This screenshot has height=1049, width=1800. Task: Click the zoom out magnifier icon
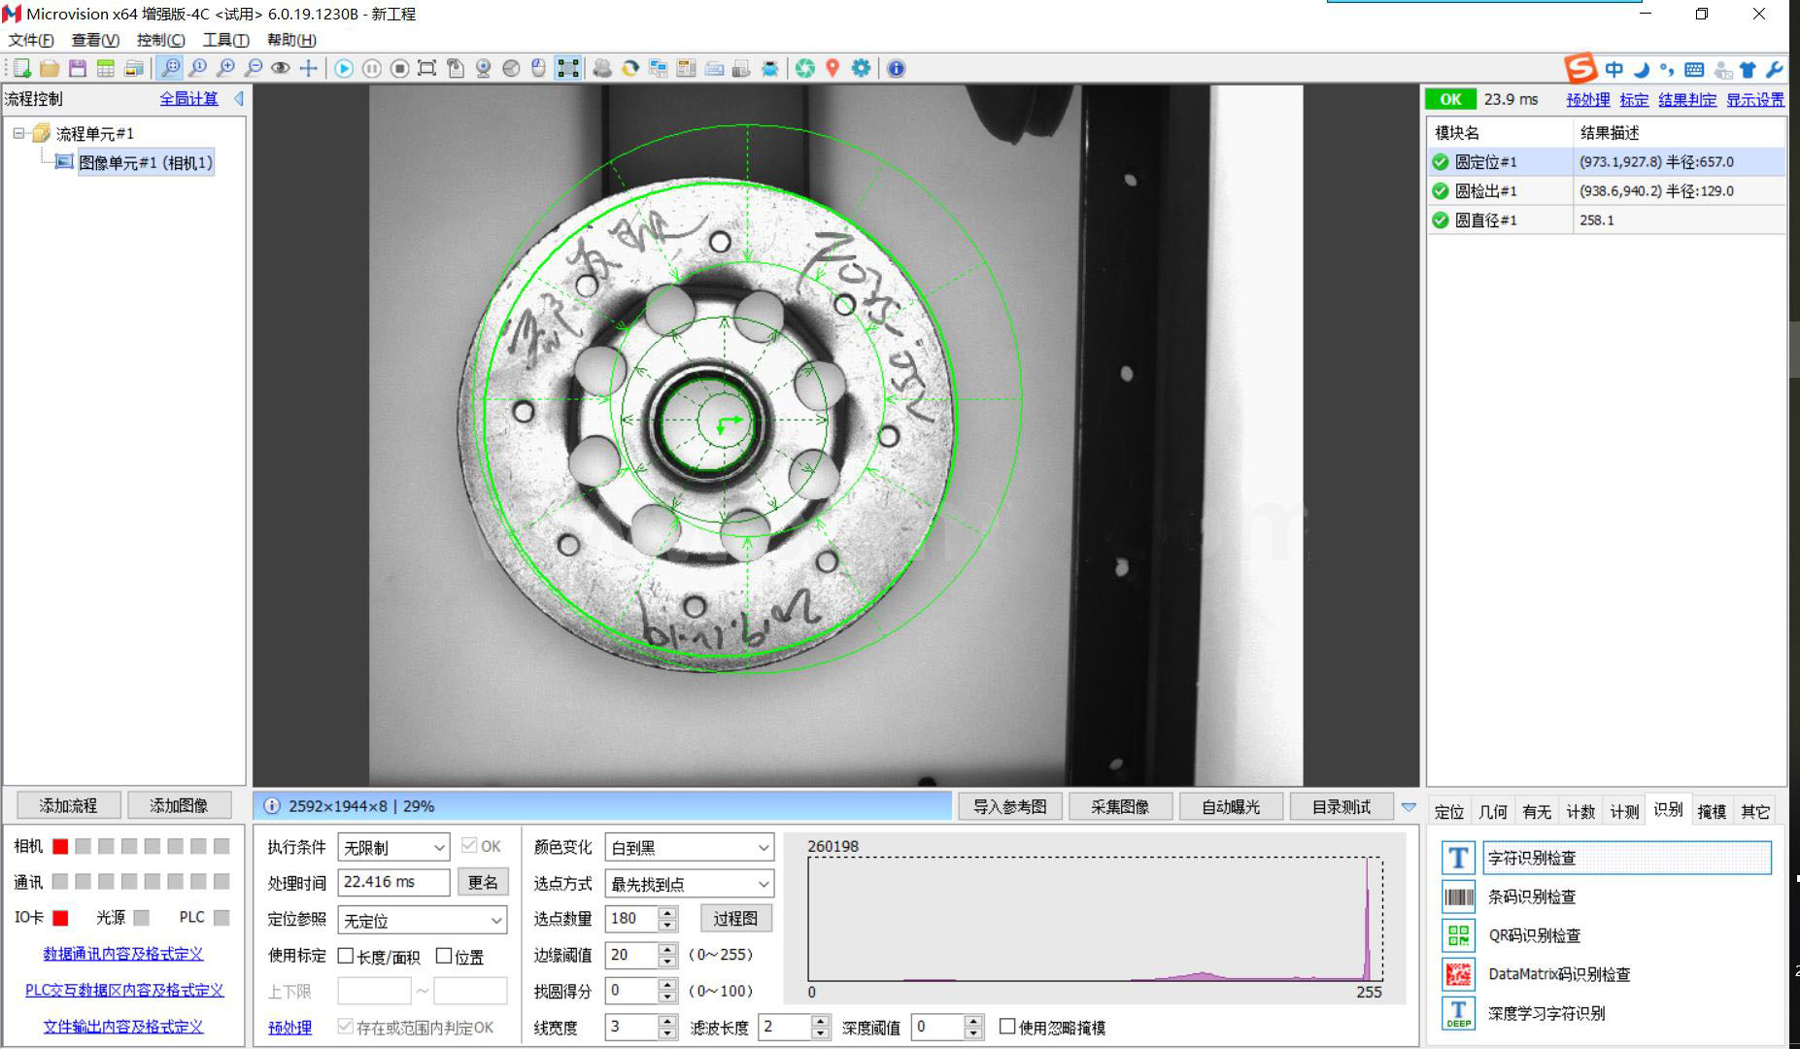(254, 68)
